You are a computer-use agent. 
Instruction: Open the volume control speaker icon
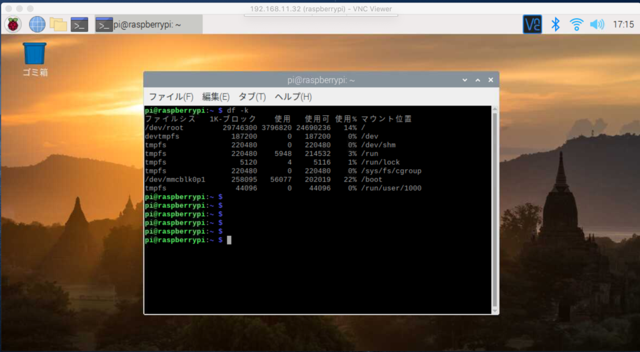tap(597, 24)
